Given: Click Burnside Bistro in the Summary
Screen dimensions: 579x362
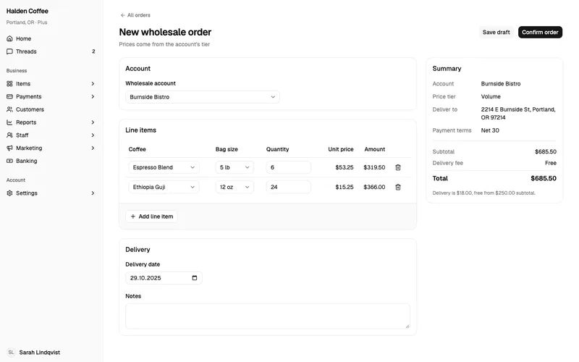Looking at the screenshot, I should 501,84.
